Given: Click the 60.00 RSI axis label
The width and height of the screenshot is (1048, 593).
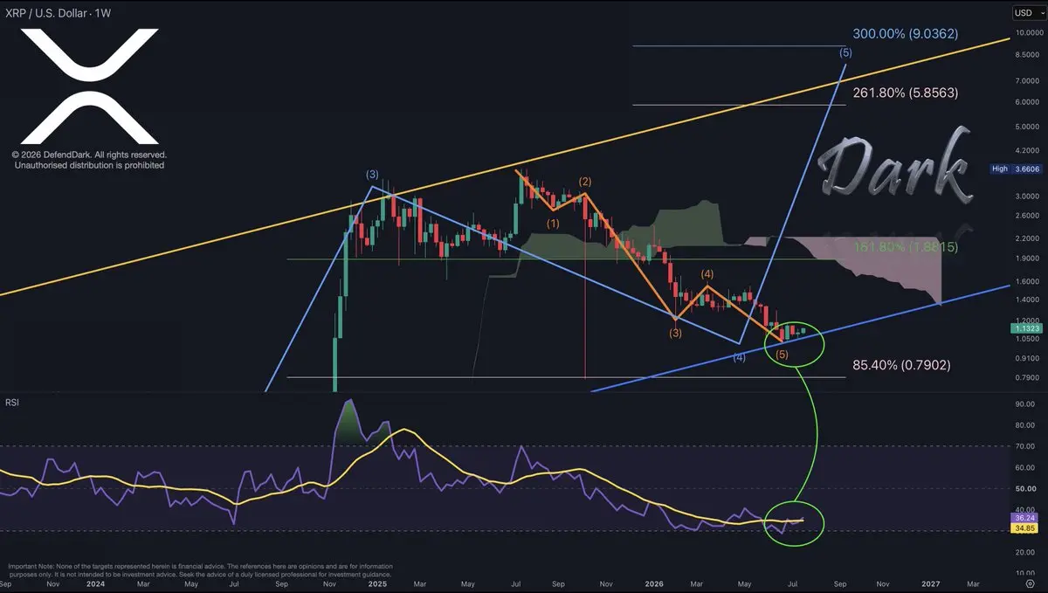Looking at the screenshot, I should 1024,467.
